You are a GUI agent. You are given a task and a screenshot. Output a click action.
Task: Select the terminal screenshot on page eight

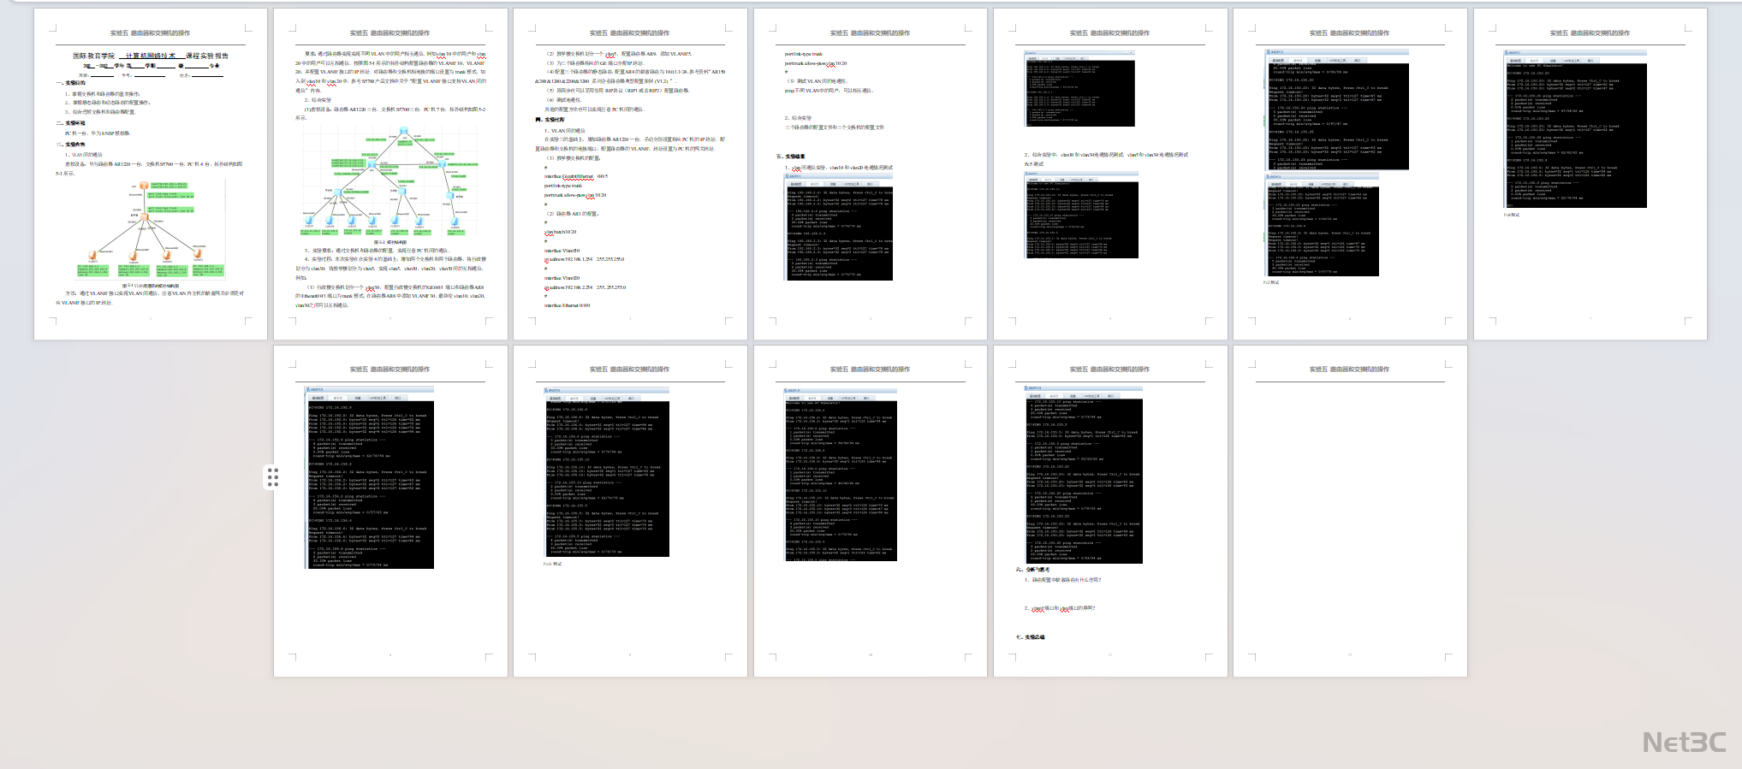(x=370, y=477)
